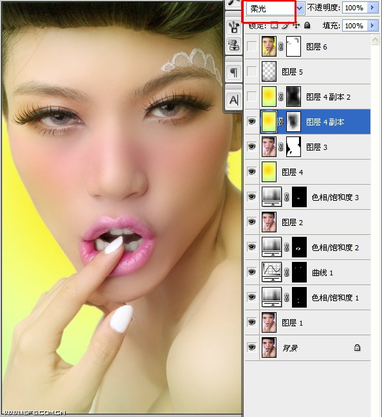The width and height of the screenshot is (382, 417).
Task: Select the layer named 图层 2
Action: [x=292, y=222]
